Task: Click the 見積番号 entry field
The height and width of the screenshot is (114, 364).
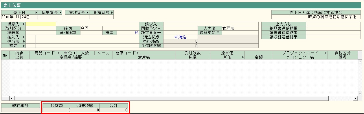Action: coord(101,17)
